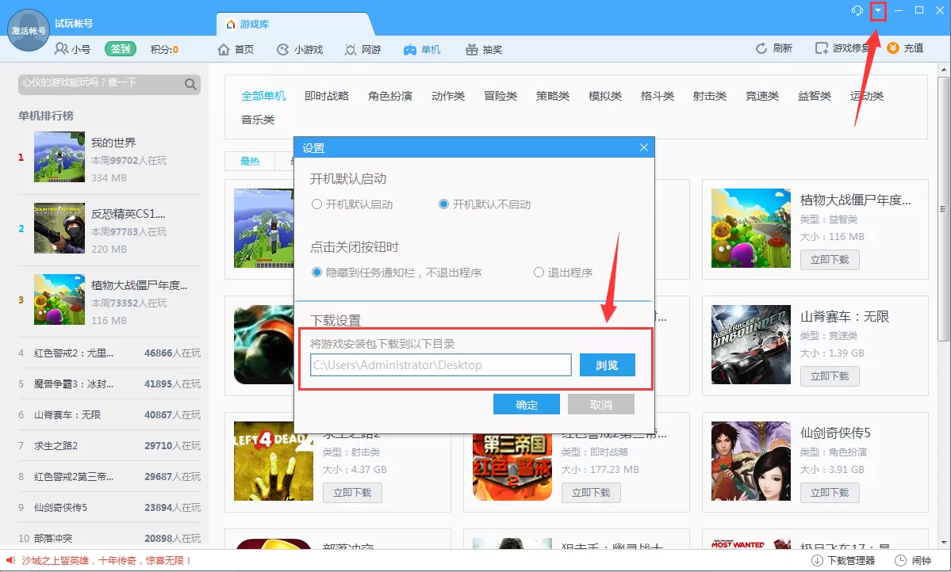Click the 刷新 refresh button

[774, 48]
